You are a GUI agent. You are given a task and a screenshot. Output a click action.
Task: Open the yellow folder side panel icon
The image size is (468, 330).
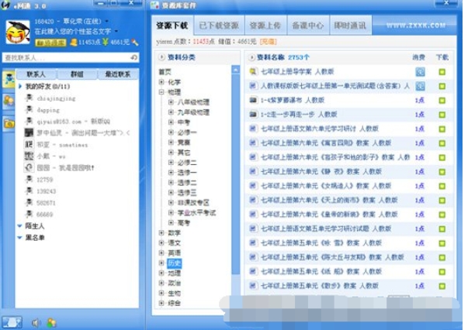(9, 123)
